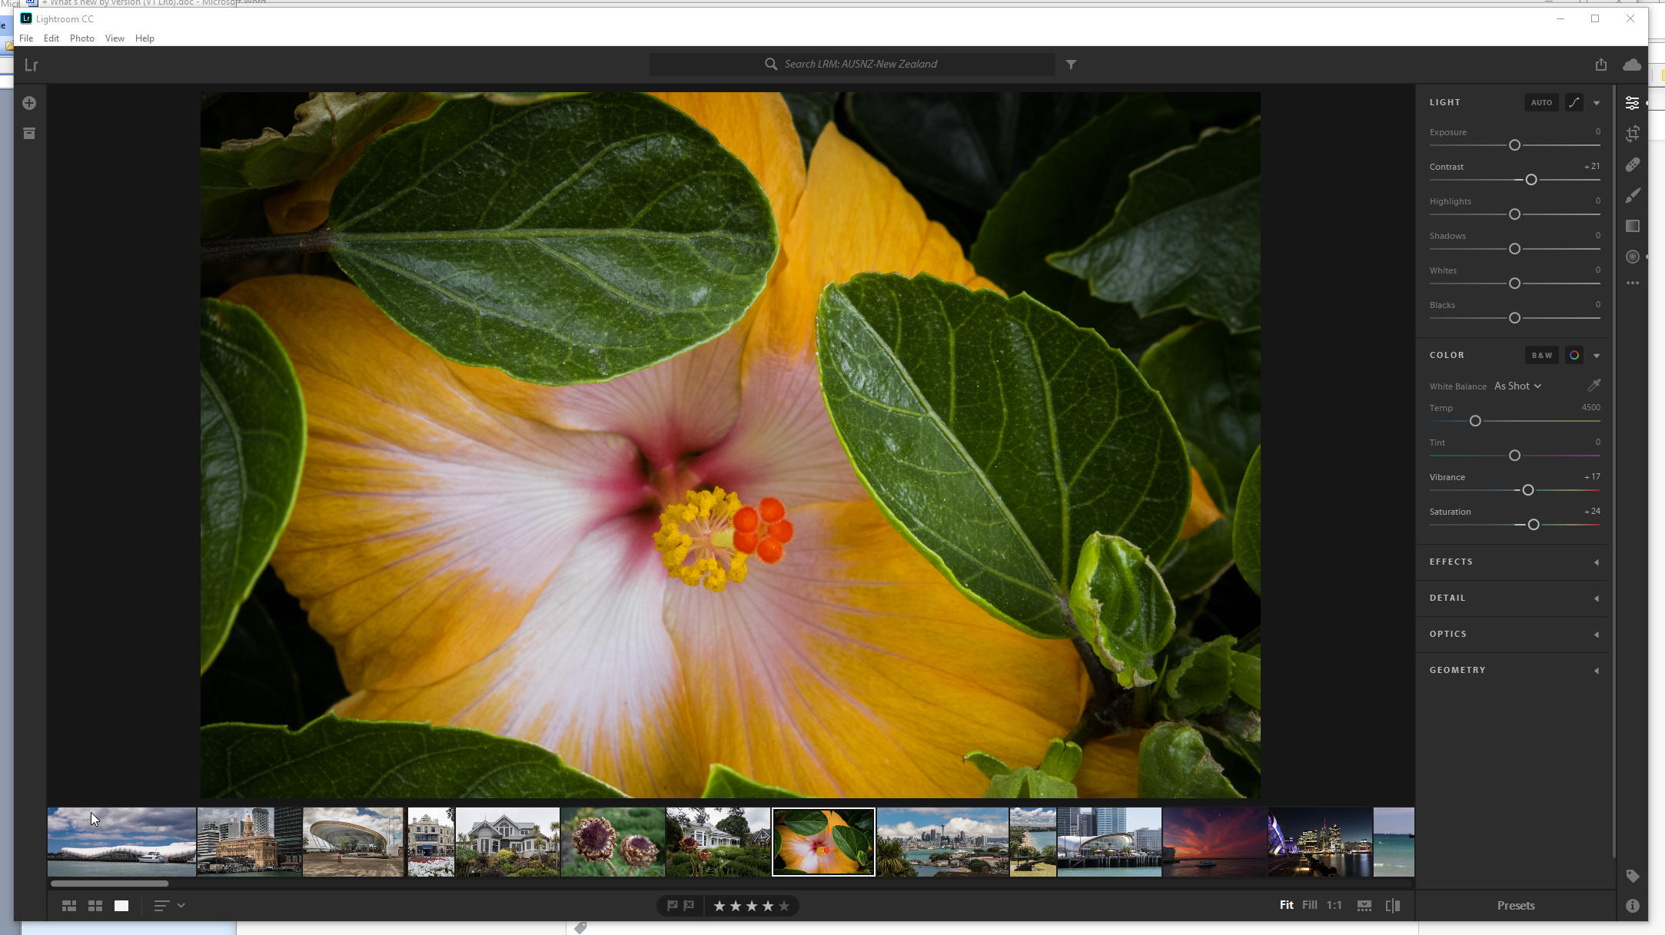Set rating to four stars
This screenshot has height=935, width=1665.
point(768,907)
